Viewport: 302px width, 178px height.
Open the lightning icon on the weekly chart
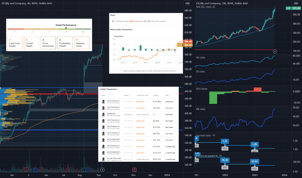click(275, 51)
